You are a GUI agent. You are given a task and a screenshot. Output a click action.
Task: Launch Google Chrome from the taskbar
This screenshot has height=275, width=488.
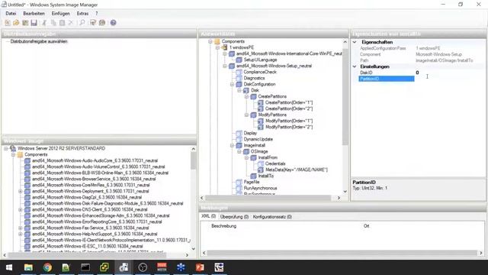pos(47,267)
